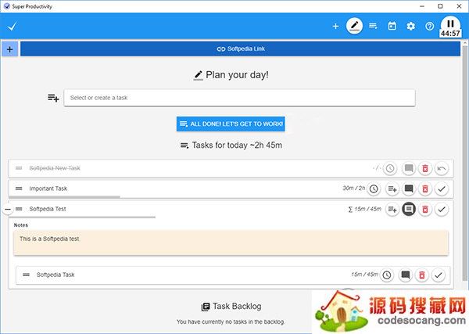Switch to the planning pencil view
Image resolution: width=469 pixels, height=334 pixels.
(355, 26)
